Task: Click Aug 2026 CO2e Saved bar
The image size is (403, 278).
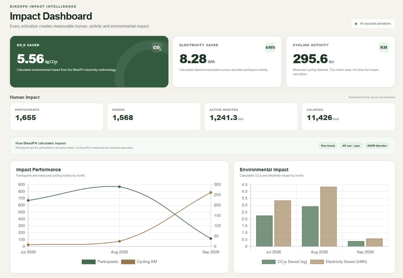Action: [x=310, y=226]
